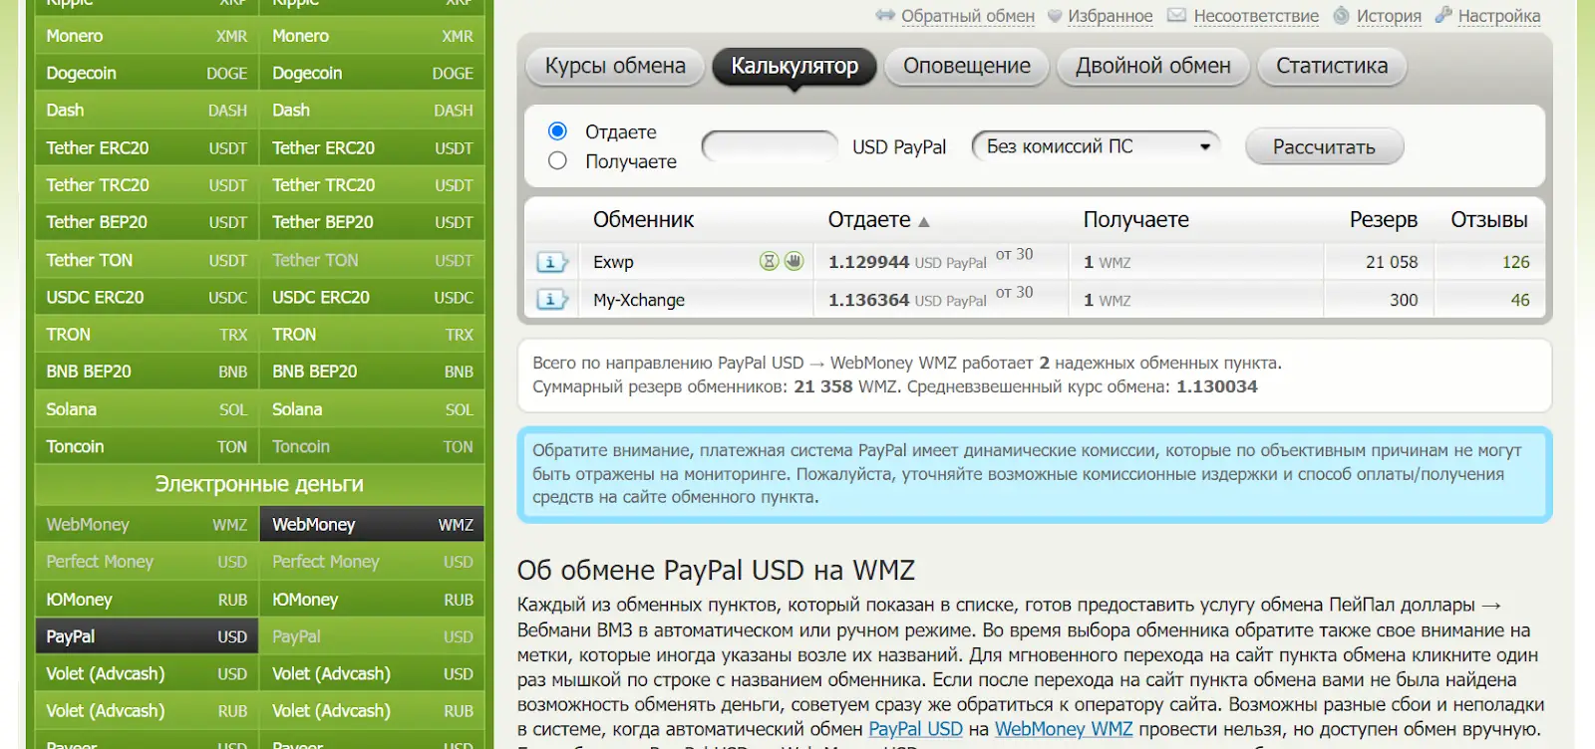This screenshot has height=749, width=1595.
Task: Open info icon for My-Xchange exchanger
Action: [551, 299]
